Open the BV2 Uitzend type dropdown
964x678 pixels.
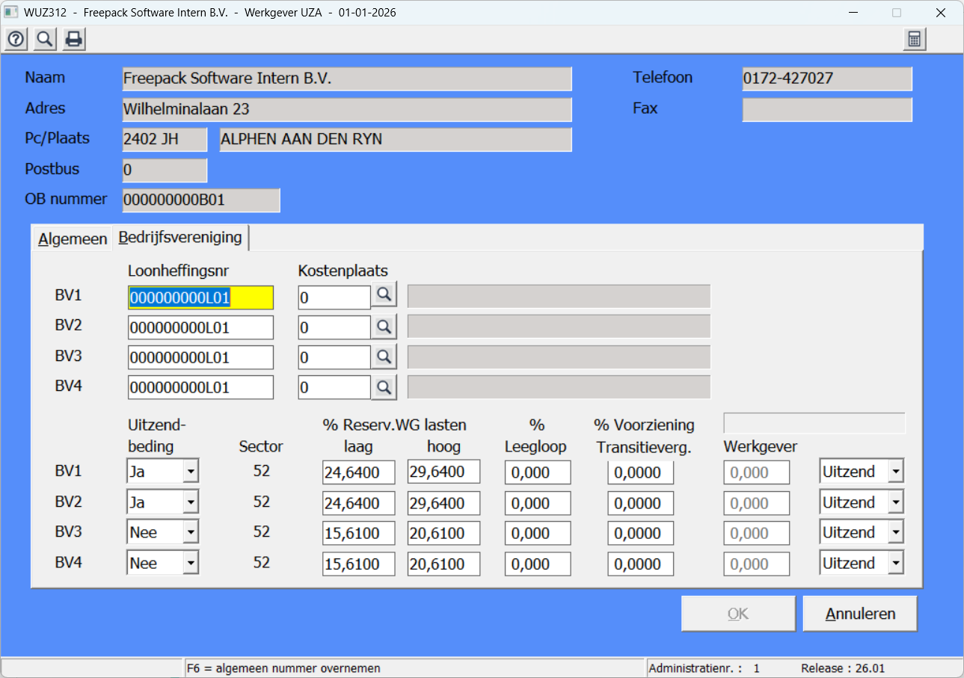895,503
